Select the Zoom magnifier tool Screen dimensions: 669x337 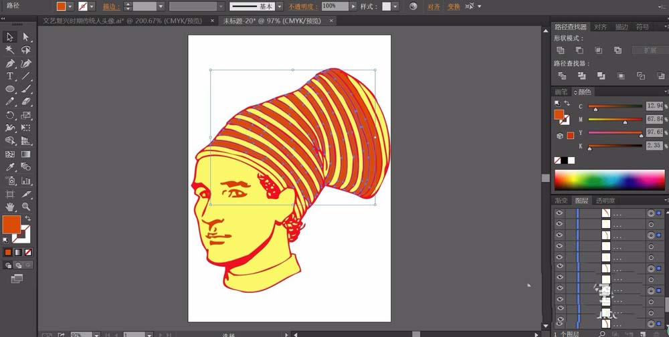[x=26, y=207]
